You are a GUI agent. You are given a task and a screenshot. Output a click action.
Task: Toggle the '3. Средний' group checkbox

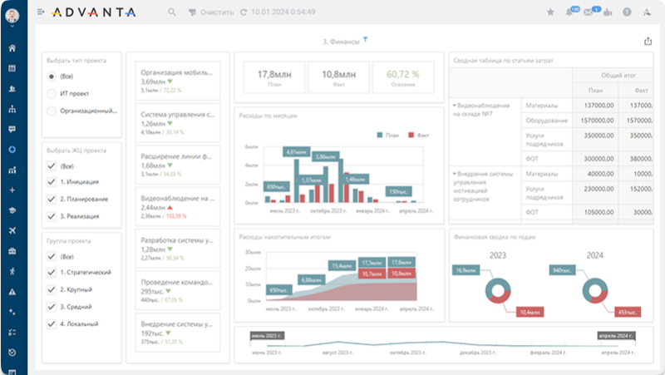pos(52,307)
